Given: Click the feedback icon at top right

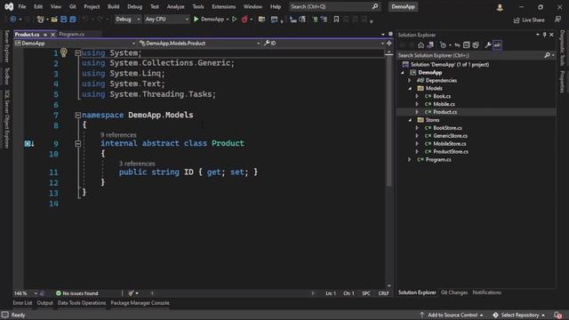Looking at the screenshot, I should 558,20.
